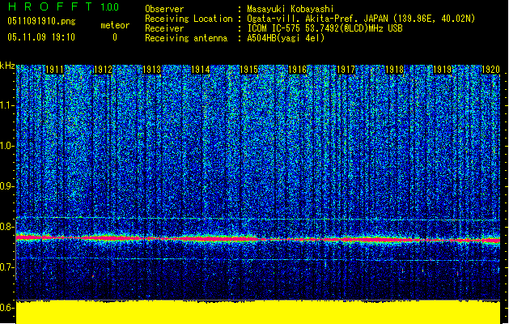Click the A504HB(yagi 4el) antenna text
509x324 pixels.
pos(286,38)
